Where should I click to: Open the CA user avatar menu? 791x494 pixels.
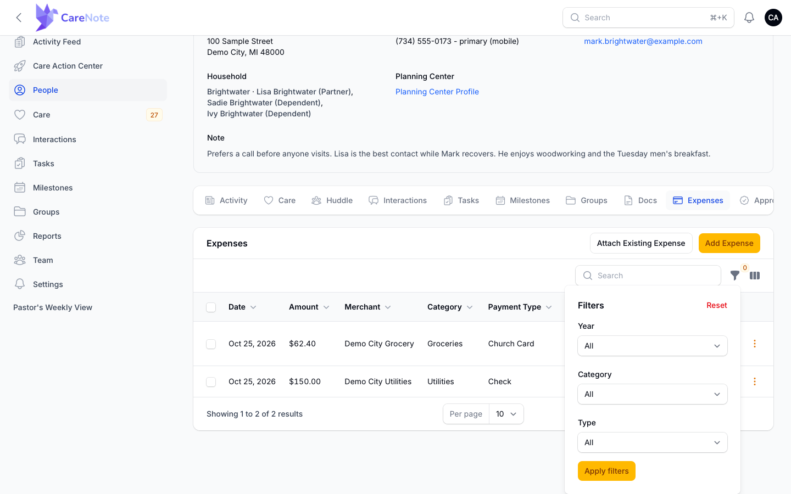(x=773, y=18)
